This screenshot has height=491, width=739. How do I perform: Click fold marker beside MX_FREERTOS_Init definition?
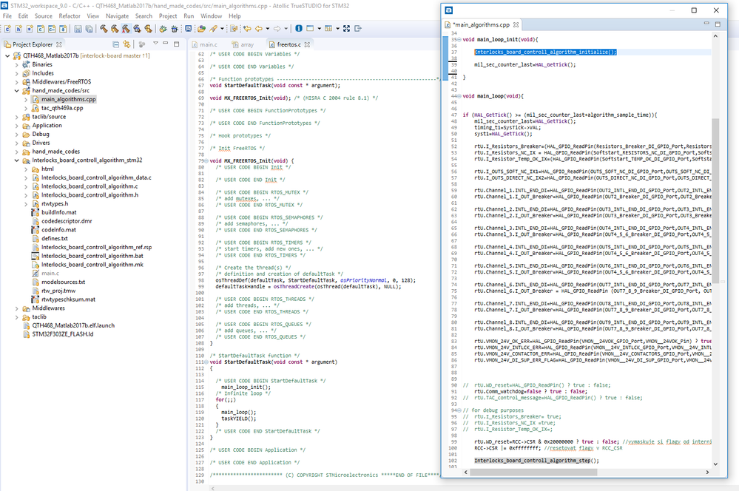(x=206, y=160)
